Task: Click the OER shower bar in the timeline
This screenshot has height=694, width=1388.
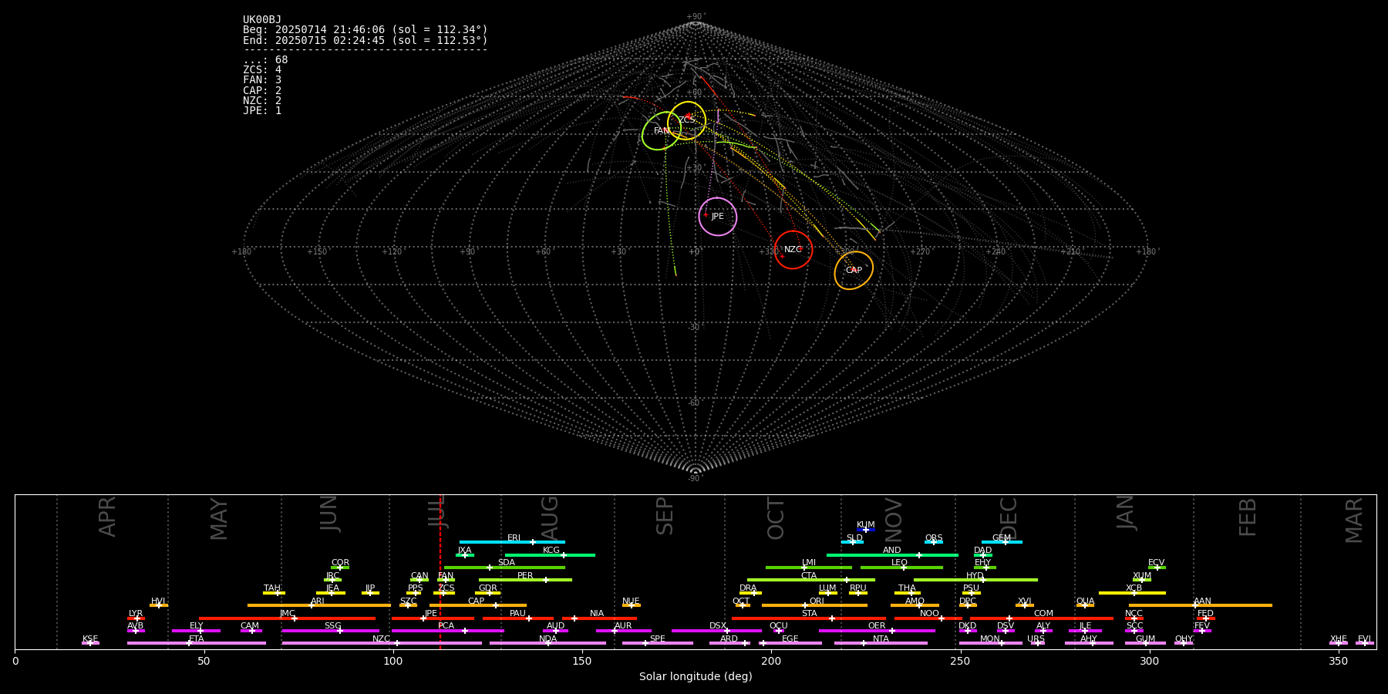Action: [x=877, y=631]
